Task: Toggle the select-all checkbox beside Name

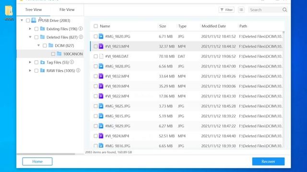Action: (96, 26)
